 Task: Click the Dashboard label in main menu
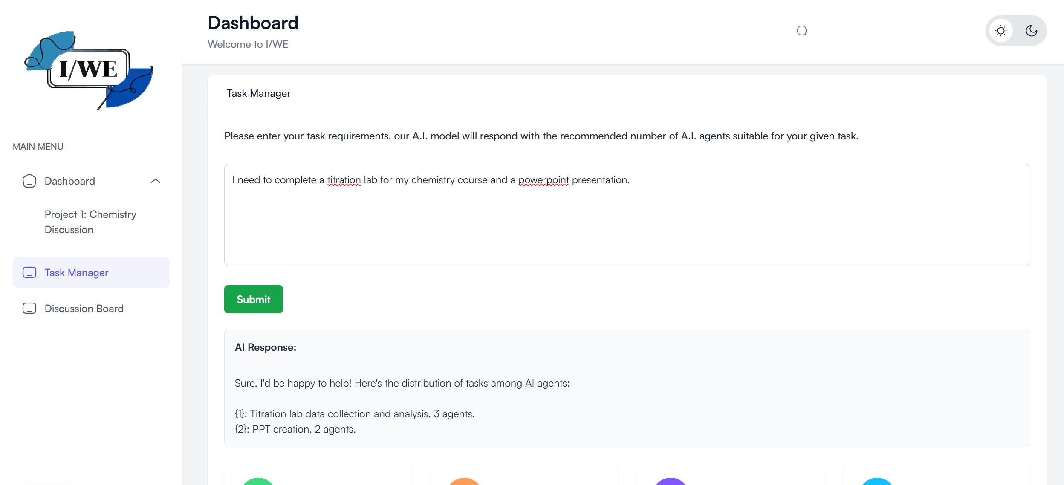coord(70,181)
